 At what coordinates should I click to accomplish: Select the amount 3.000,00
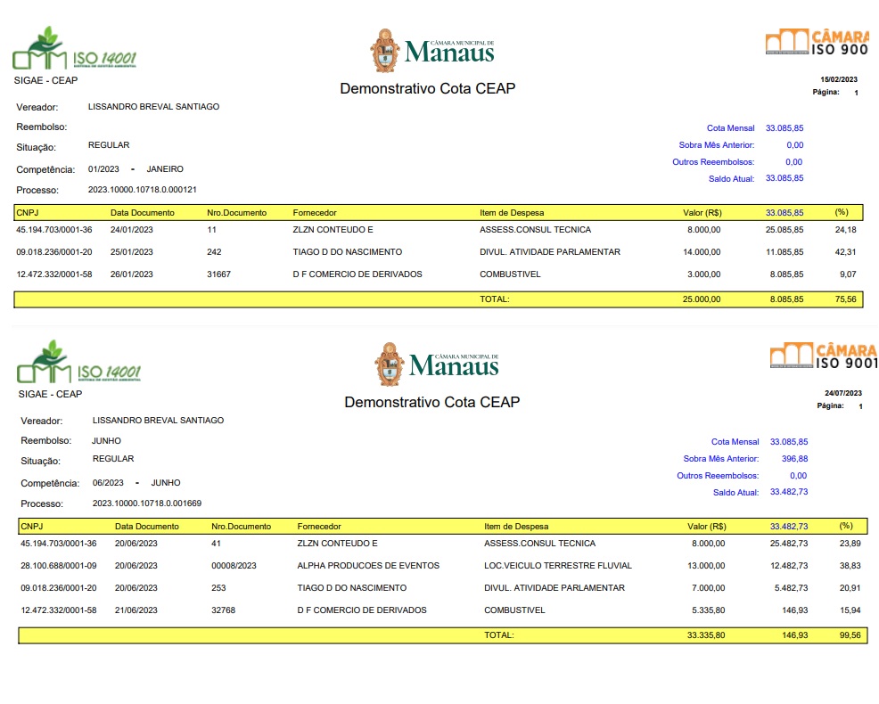(704, 274)
